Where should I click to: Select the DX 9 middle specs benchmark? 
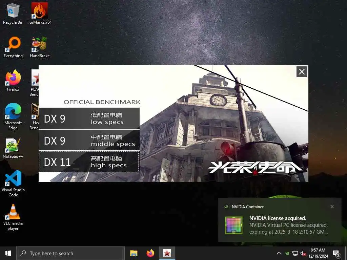click(x=89, y=140)
